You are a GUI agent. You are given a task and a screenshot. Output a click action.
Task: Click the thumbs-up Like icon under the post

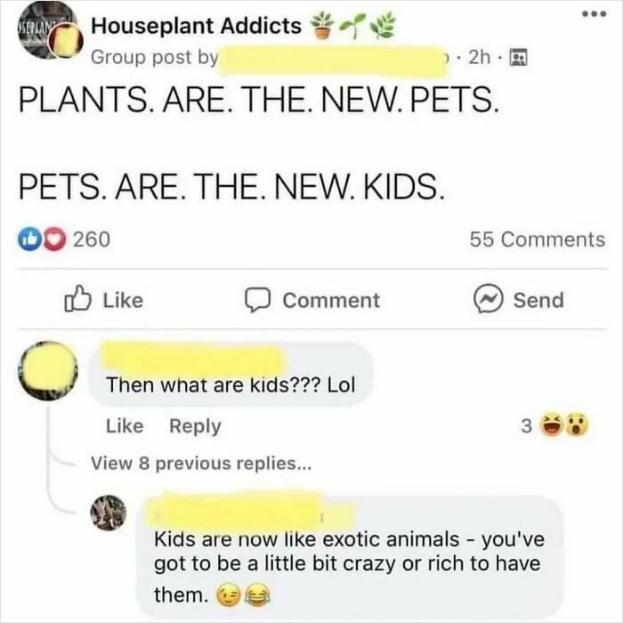77,299
